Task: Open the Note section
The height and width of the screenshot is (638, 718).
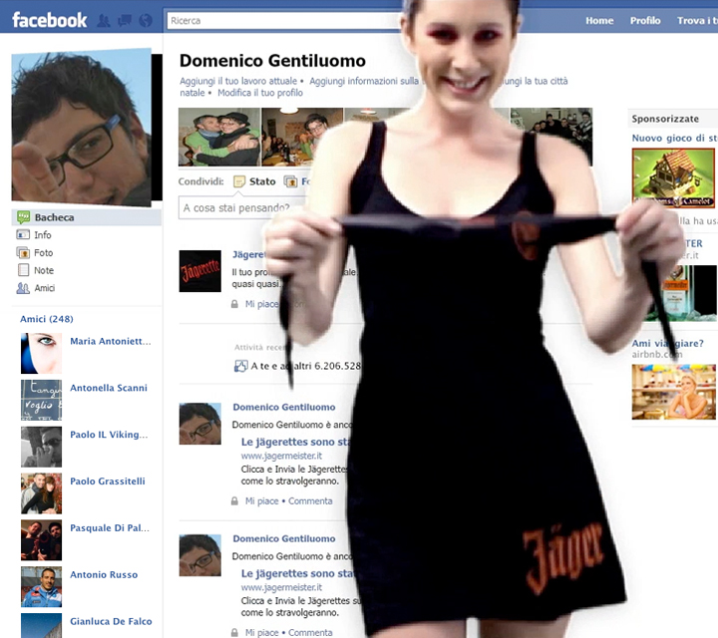Action: (x=44, y=270)
